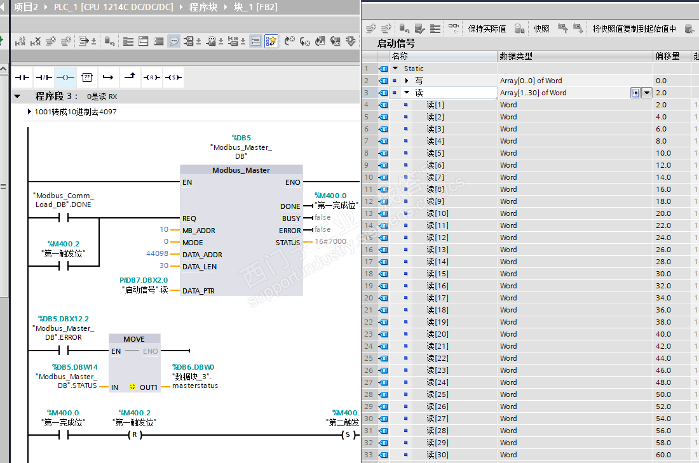
Task: Click the 保持实际值 button
Action: point(487,29)
